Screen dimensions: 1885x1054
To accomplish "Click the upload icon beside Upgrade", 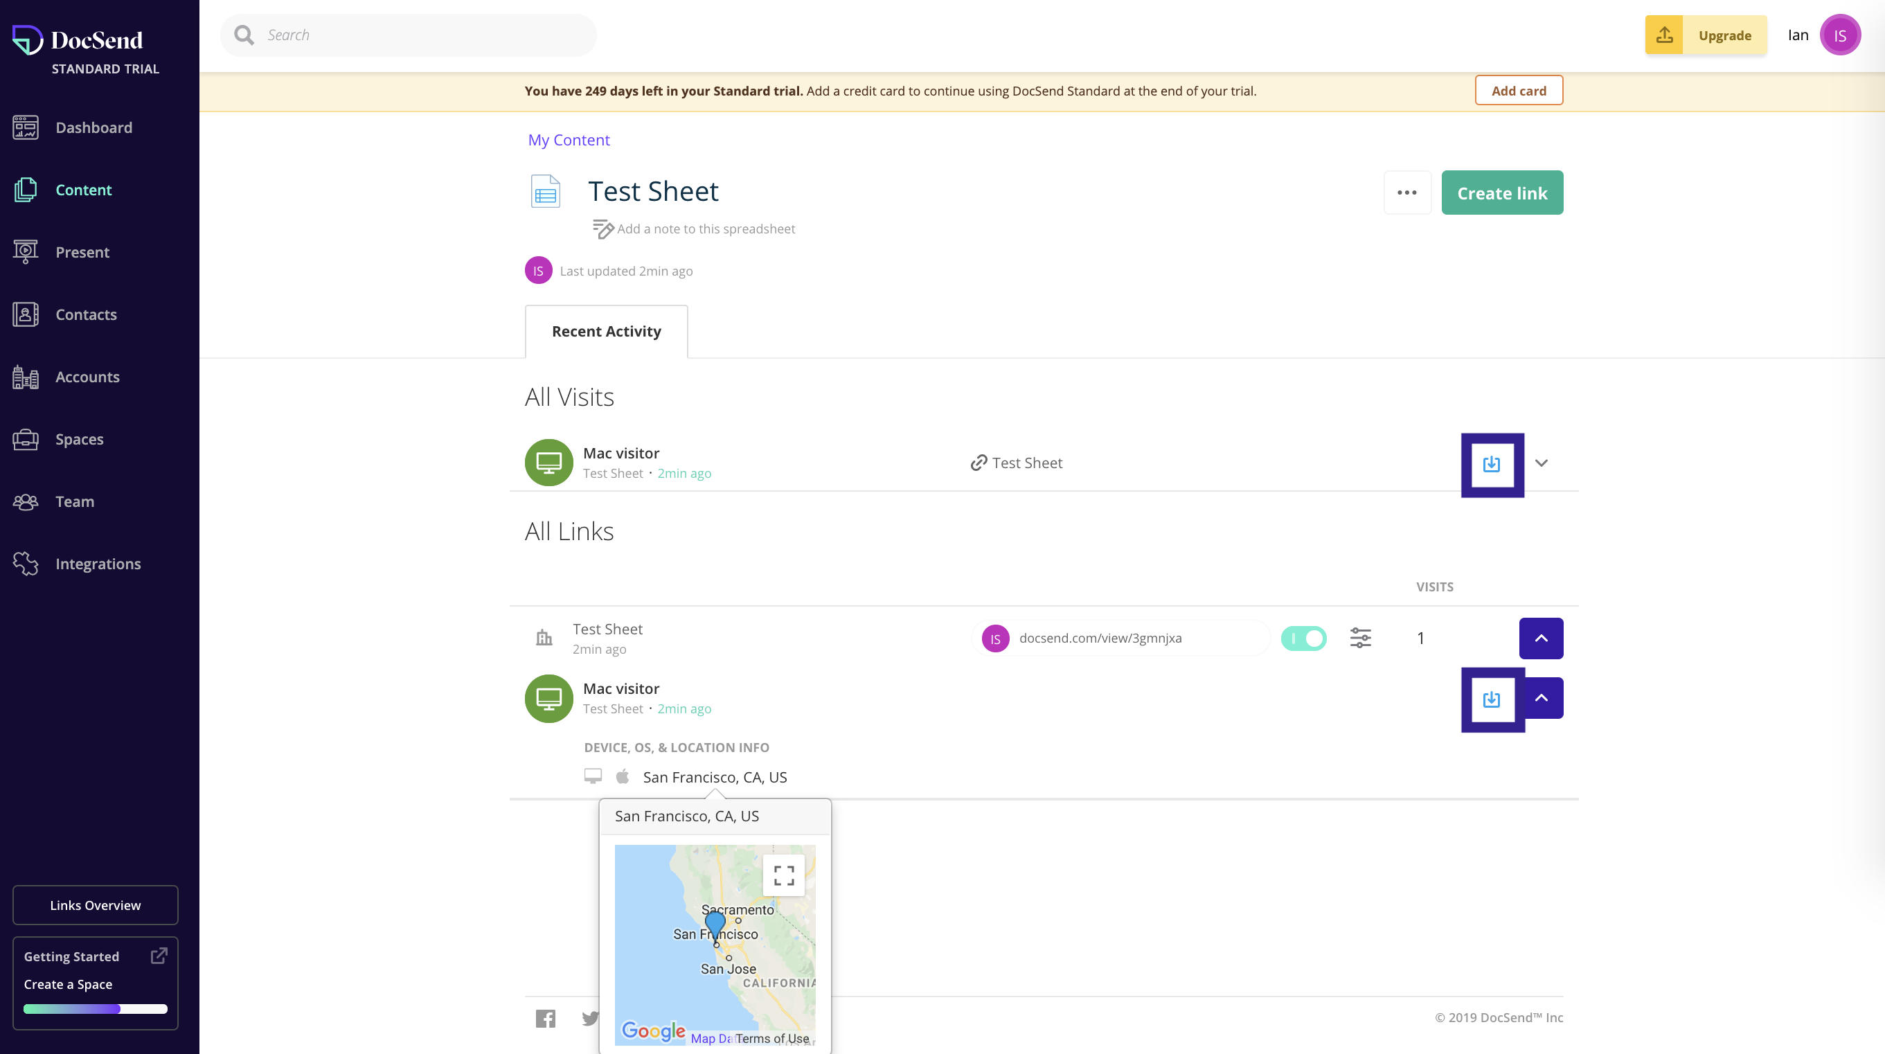I will pyautogui.click(x=1664, y=35).
